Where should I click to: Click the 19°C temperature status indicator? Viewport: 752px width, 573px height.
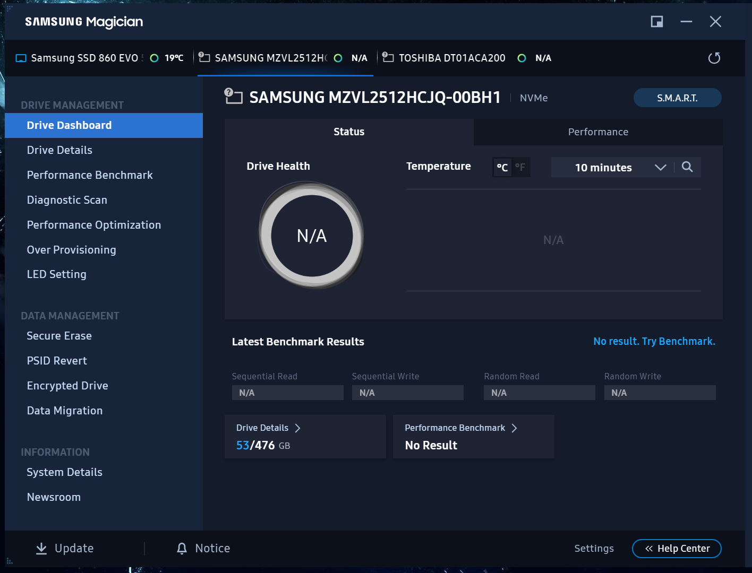click(167, 58)
